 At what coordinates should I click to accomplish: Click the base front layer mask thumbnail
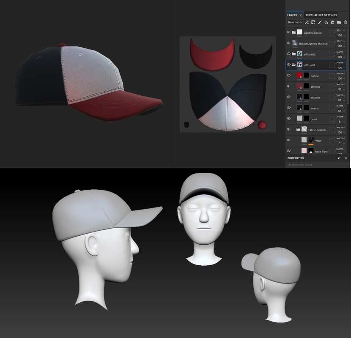311,150
